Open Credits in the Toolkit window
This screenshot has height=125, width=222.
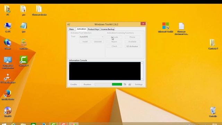click(74, 84)
